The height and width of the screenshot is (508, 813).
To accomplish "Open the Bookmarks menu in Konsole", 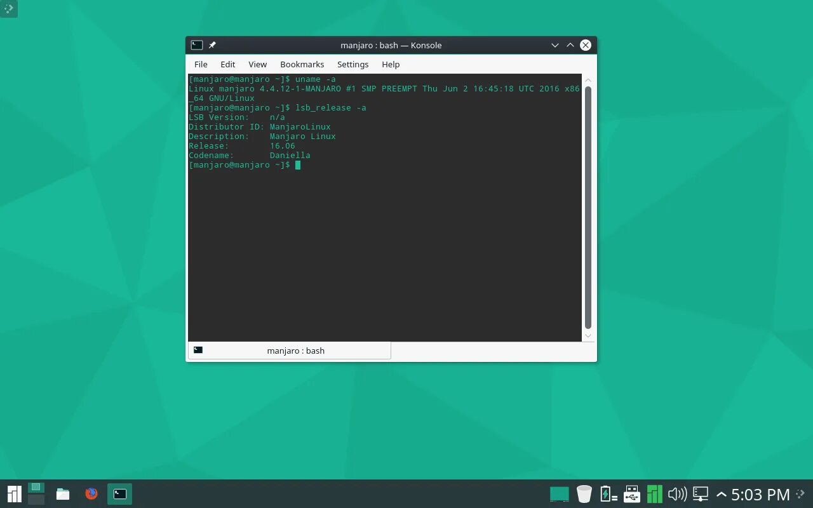I will [x=302, y=64].
